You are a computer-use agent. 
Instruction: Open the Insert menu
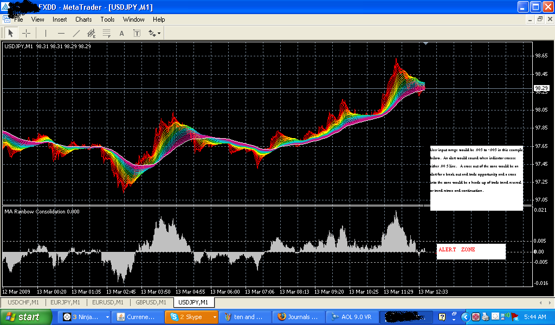tap(60, 19)
